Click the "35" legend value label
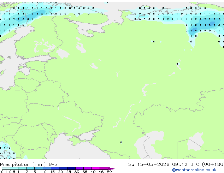Image resolution: width=224 pixels, height=173 pixels. pyautogui.click(x=85, y=172)
